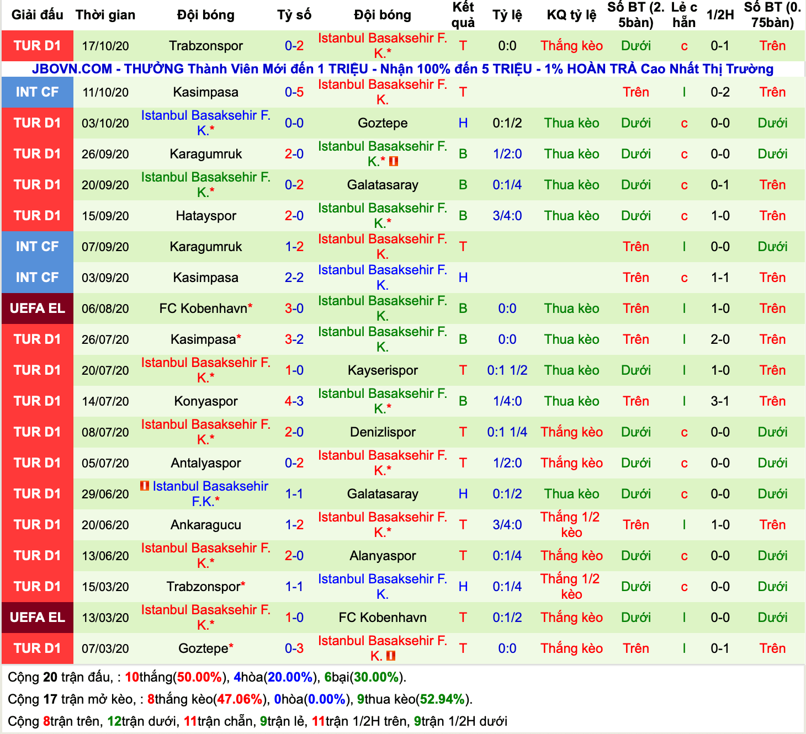The image size is (806, 734).
Task: Click the 30.00% loss percentage
Action: (x=377, y=677)
